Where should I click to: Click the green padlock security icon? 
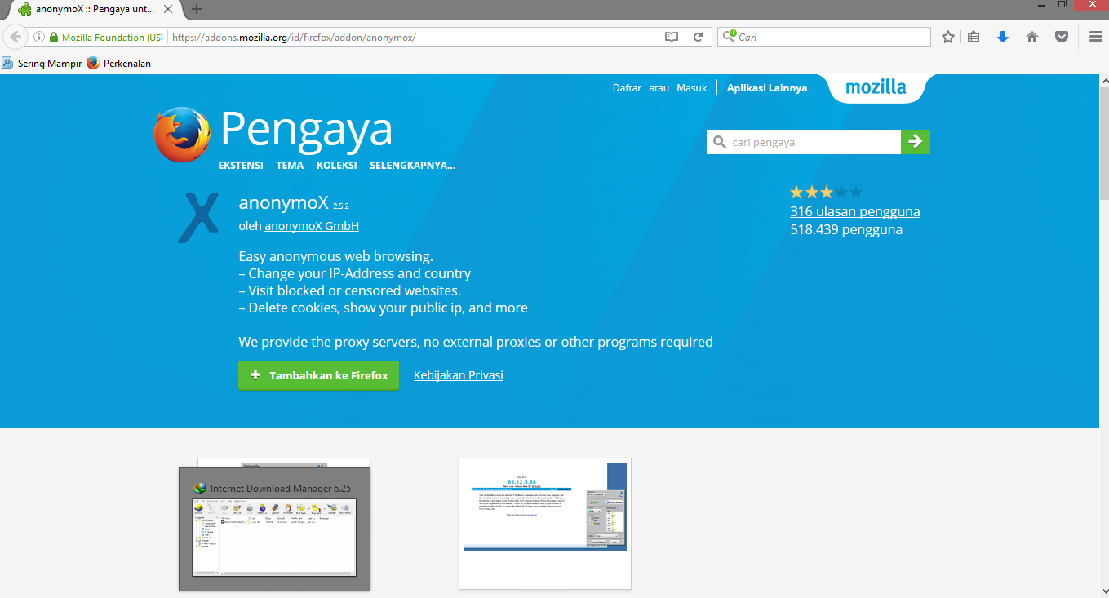tap(54, 37)
